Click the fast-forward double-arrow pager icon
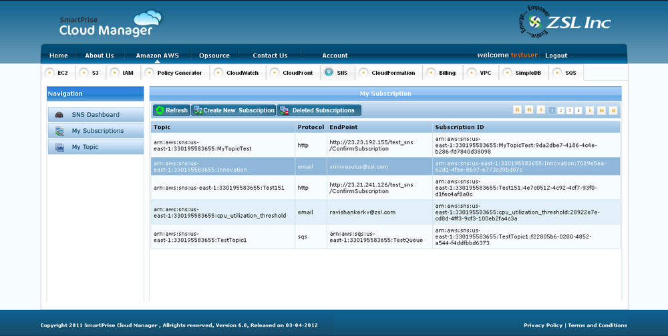This screenshot has width=668, height=336. tap(602, 110)
